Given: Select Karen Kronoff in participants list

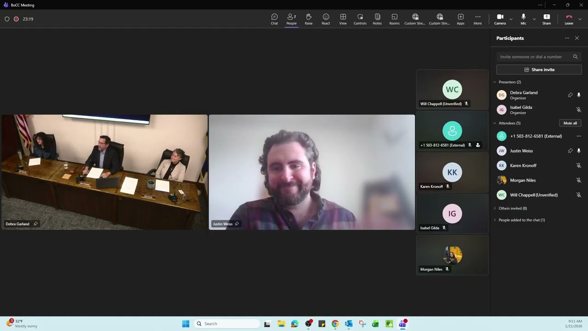Looking at the screenshot, I should [539, 165].
